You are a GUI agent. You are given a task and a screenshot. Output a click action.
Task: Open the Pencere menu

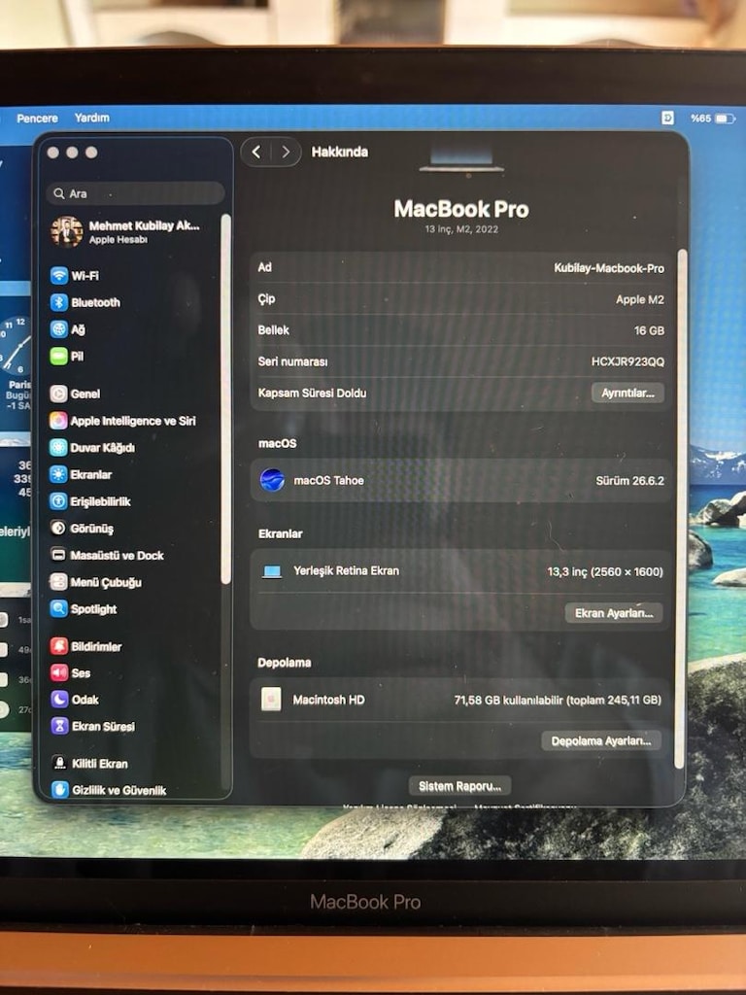tap(38, 118)
